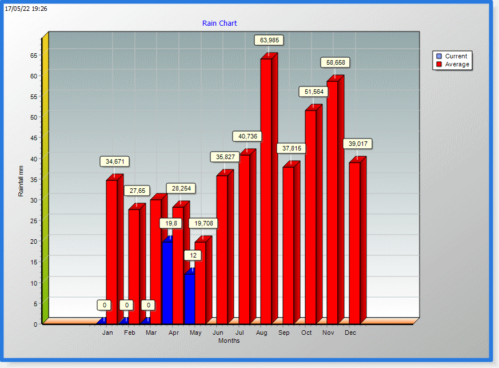
Task: Click the 28,254 value label
Action: pyautogui.click(x=181, y=189)
